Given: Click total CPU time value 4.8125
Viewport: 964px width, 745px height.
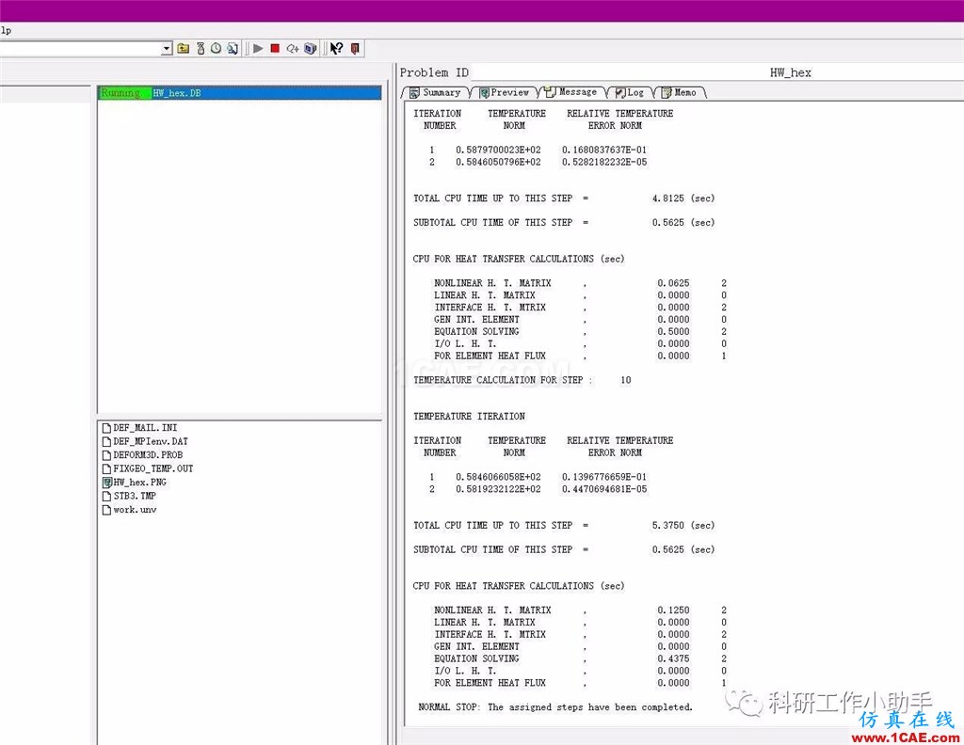Looking at the screenshot, I should [x=667, y=198].
